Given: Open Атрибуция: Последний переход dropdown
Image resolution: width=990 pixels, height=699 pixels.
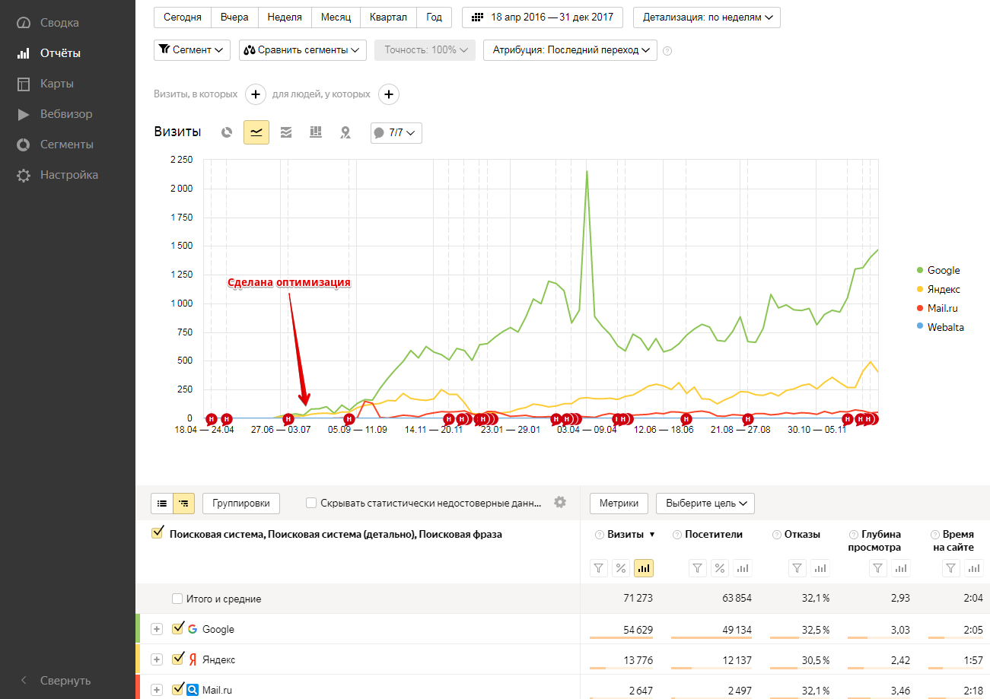Looking at the screenshot, I should click(570, 50).
